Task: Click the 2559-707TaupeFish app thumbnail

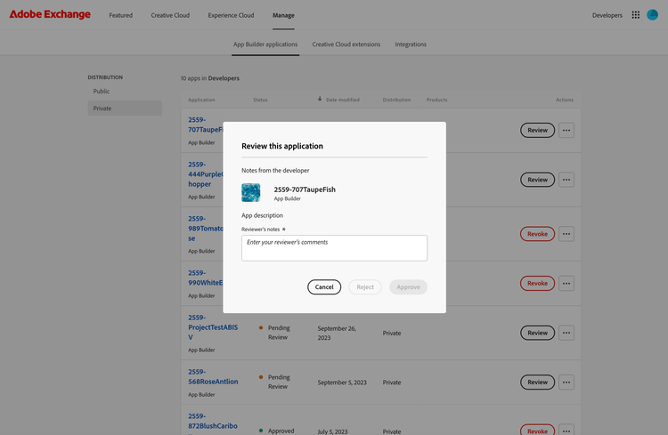Action: point(251,193)
